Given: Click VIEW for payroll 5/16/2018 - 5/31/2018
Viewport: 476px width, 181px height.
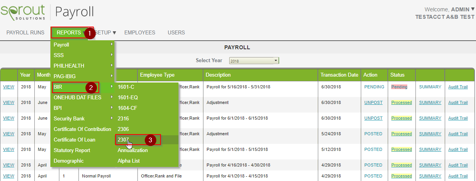Looking at the screenshot, I should [x=9, y=87].
